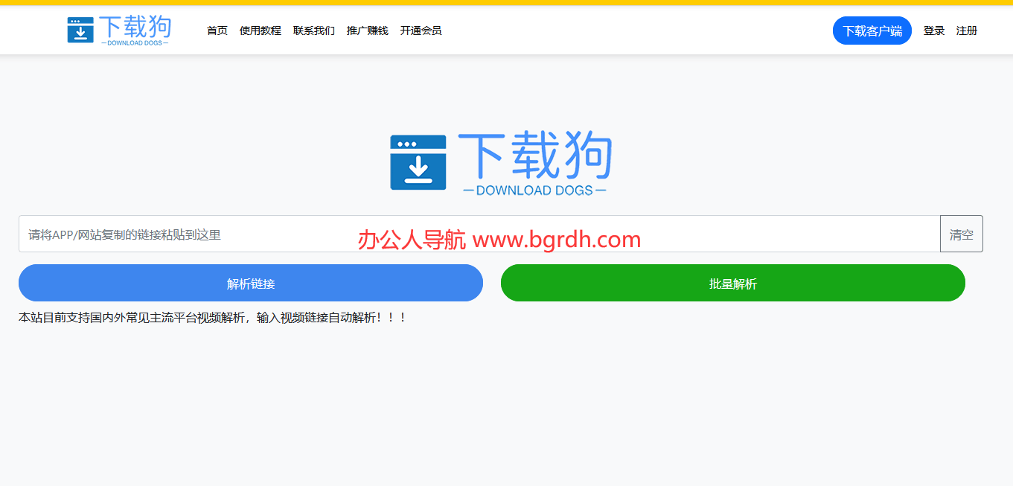Click the yellow bar at the page top
This screenshot has height=486, width=1013.
[506, 2]
